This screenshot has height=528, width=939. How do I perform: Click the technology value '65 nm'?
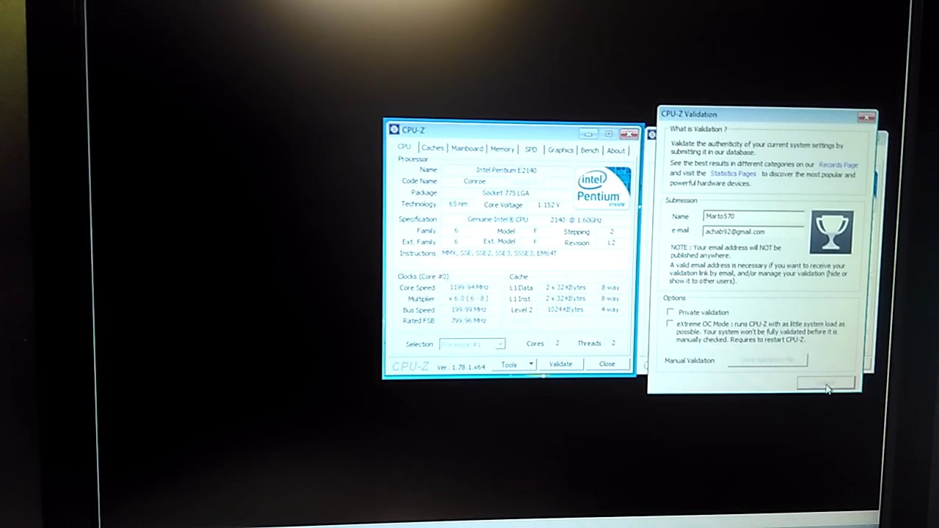[x=458, y=204]
